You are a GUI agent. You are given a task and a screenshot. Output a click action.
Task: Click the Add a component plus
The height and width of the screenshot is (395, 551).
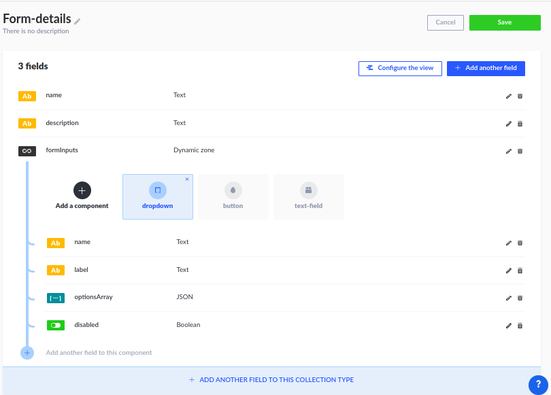pyautogui.click(x=82, y=190)
